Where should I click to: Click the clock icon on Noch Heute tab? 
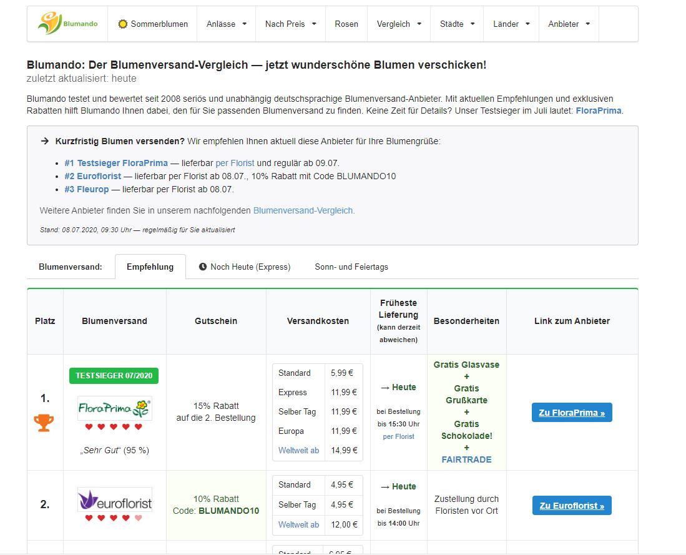(x=203, y=267)
